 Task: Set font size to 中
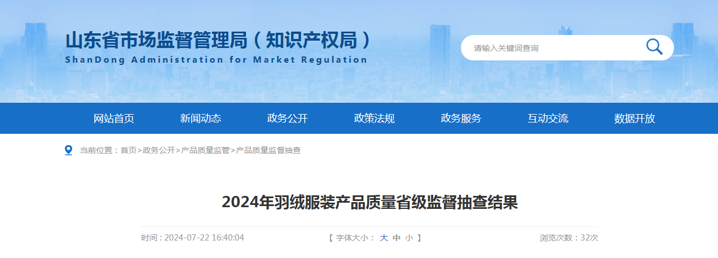pos(397,238)
